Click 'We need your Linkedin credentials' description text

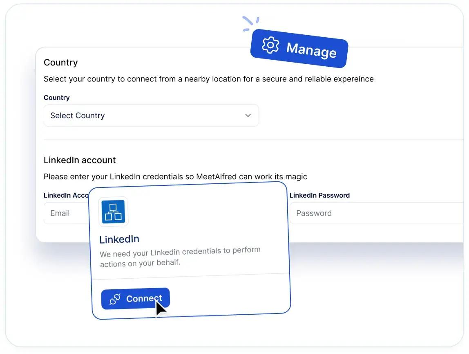180,257
